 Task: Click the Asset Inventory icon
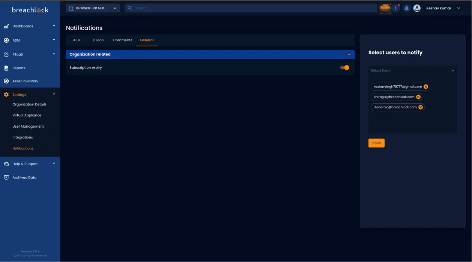(6, 81)
